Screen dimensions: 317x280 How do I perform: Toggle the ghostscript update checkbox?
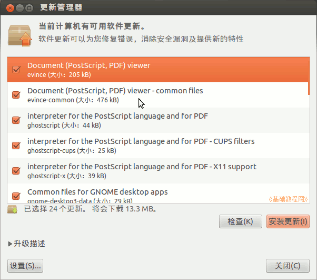coord(16,120)
